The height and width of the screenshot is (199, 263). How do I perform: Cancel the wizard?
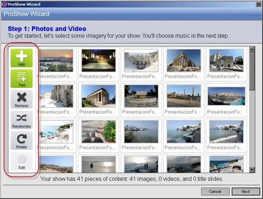[215, 192]
